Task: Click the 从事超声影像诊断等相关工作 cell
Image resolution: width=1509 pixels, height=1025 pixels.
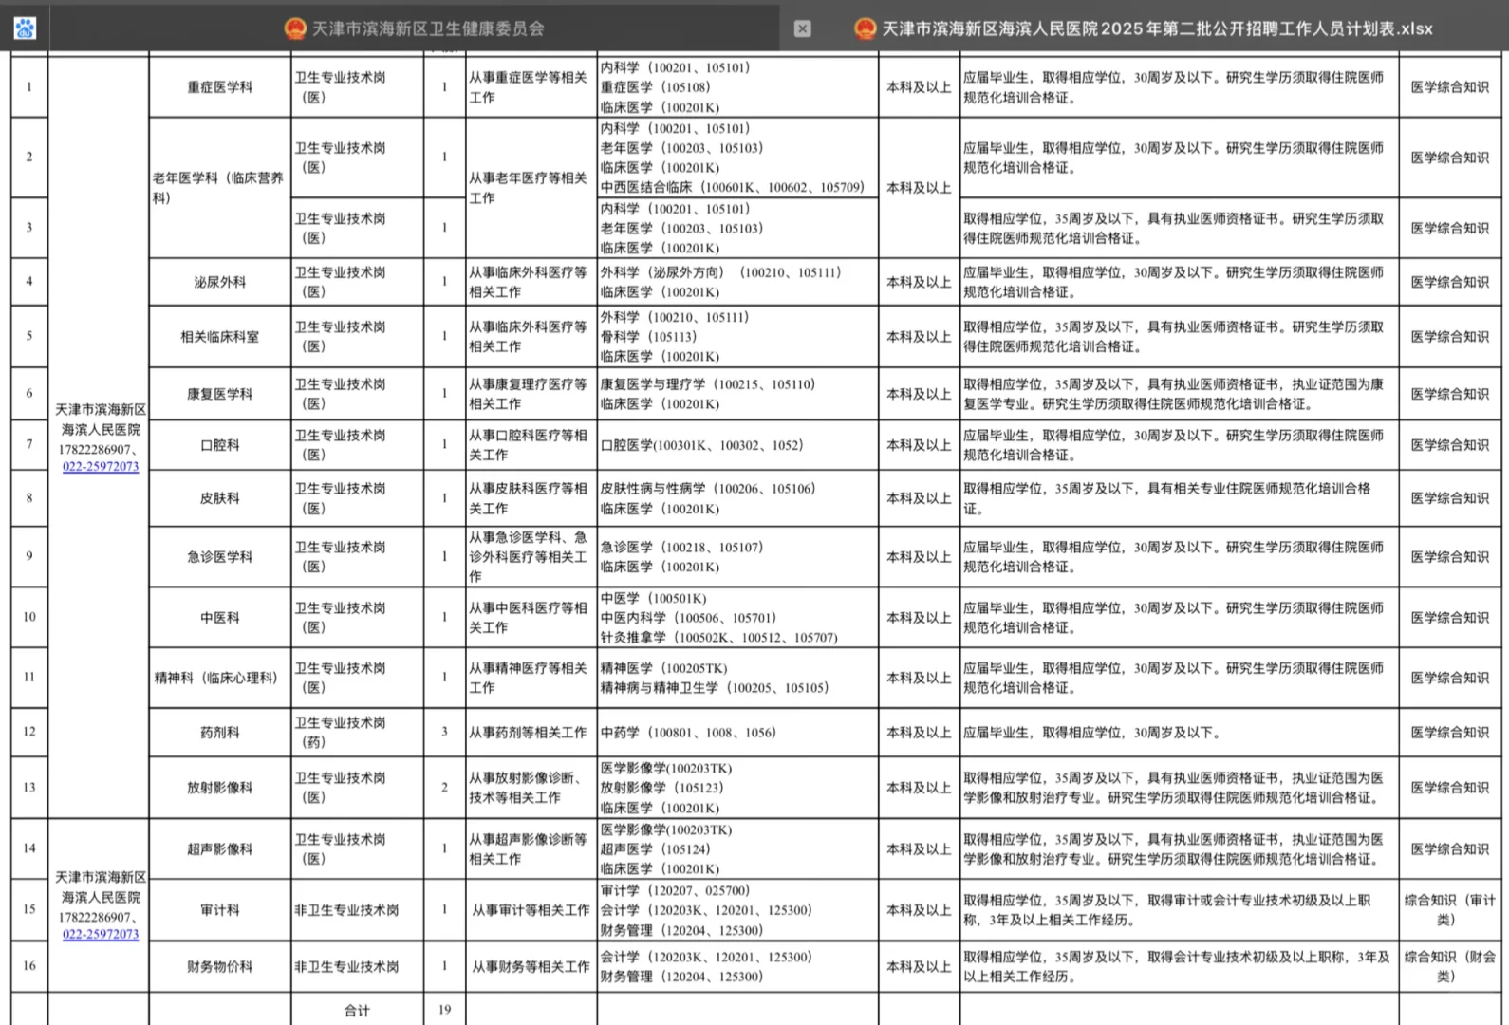Action: [x=531, y=849]
